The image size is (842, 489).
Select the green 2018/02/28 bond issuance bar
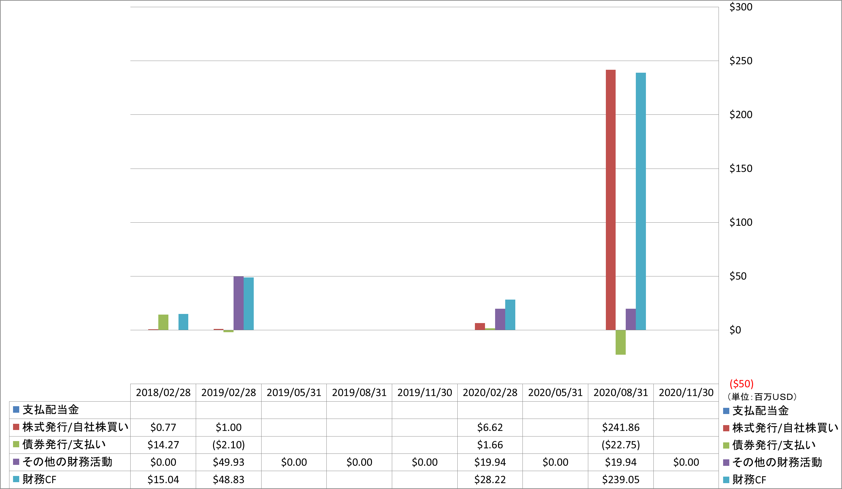tap(164, 322)
